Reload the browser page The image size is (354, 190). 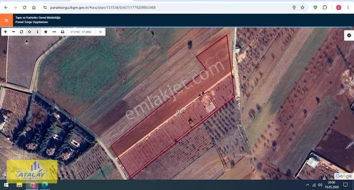point(24,8)
